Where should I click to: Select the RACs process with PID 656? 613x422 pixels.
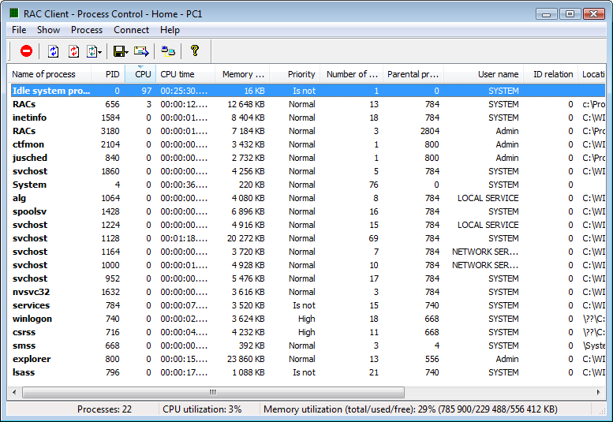[308, 104]
